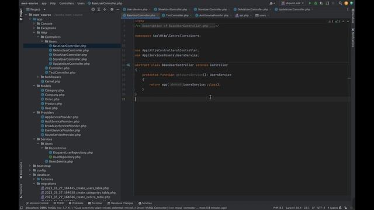Open the phpunit.xml run configuration dropdown
This screenshot has height=210, width=374.
293,3
